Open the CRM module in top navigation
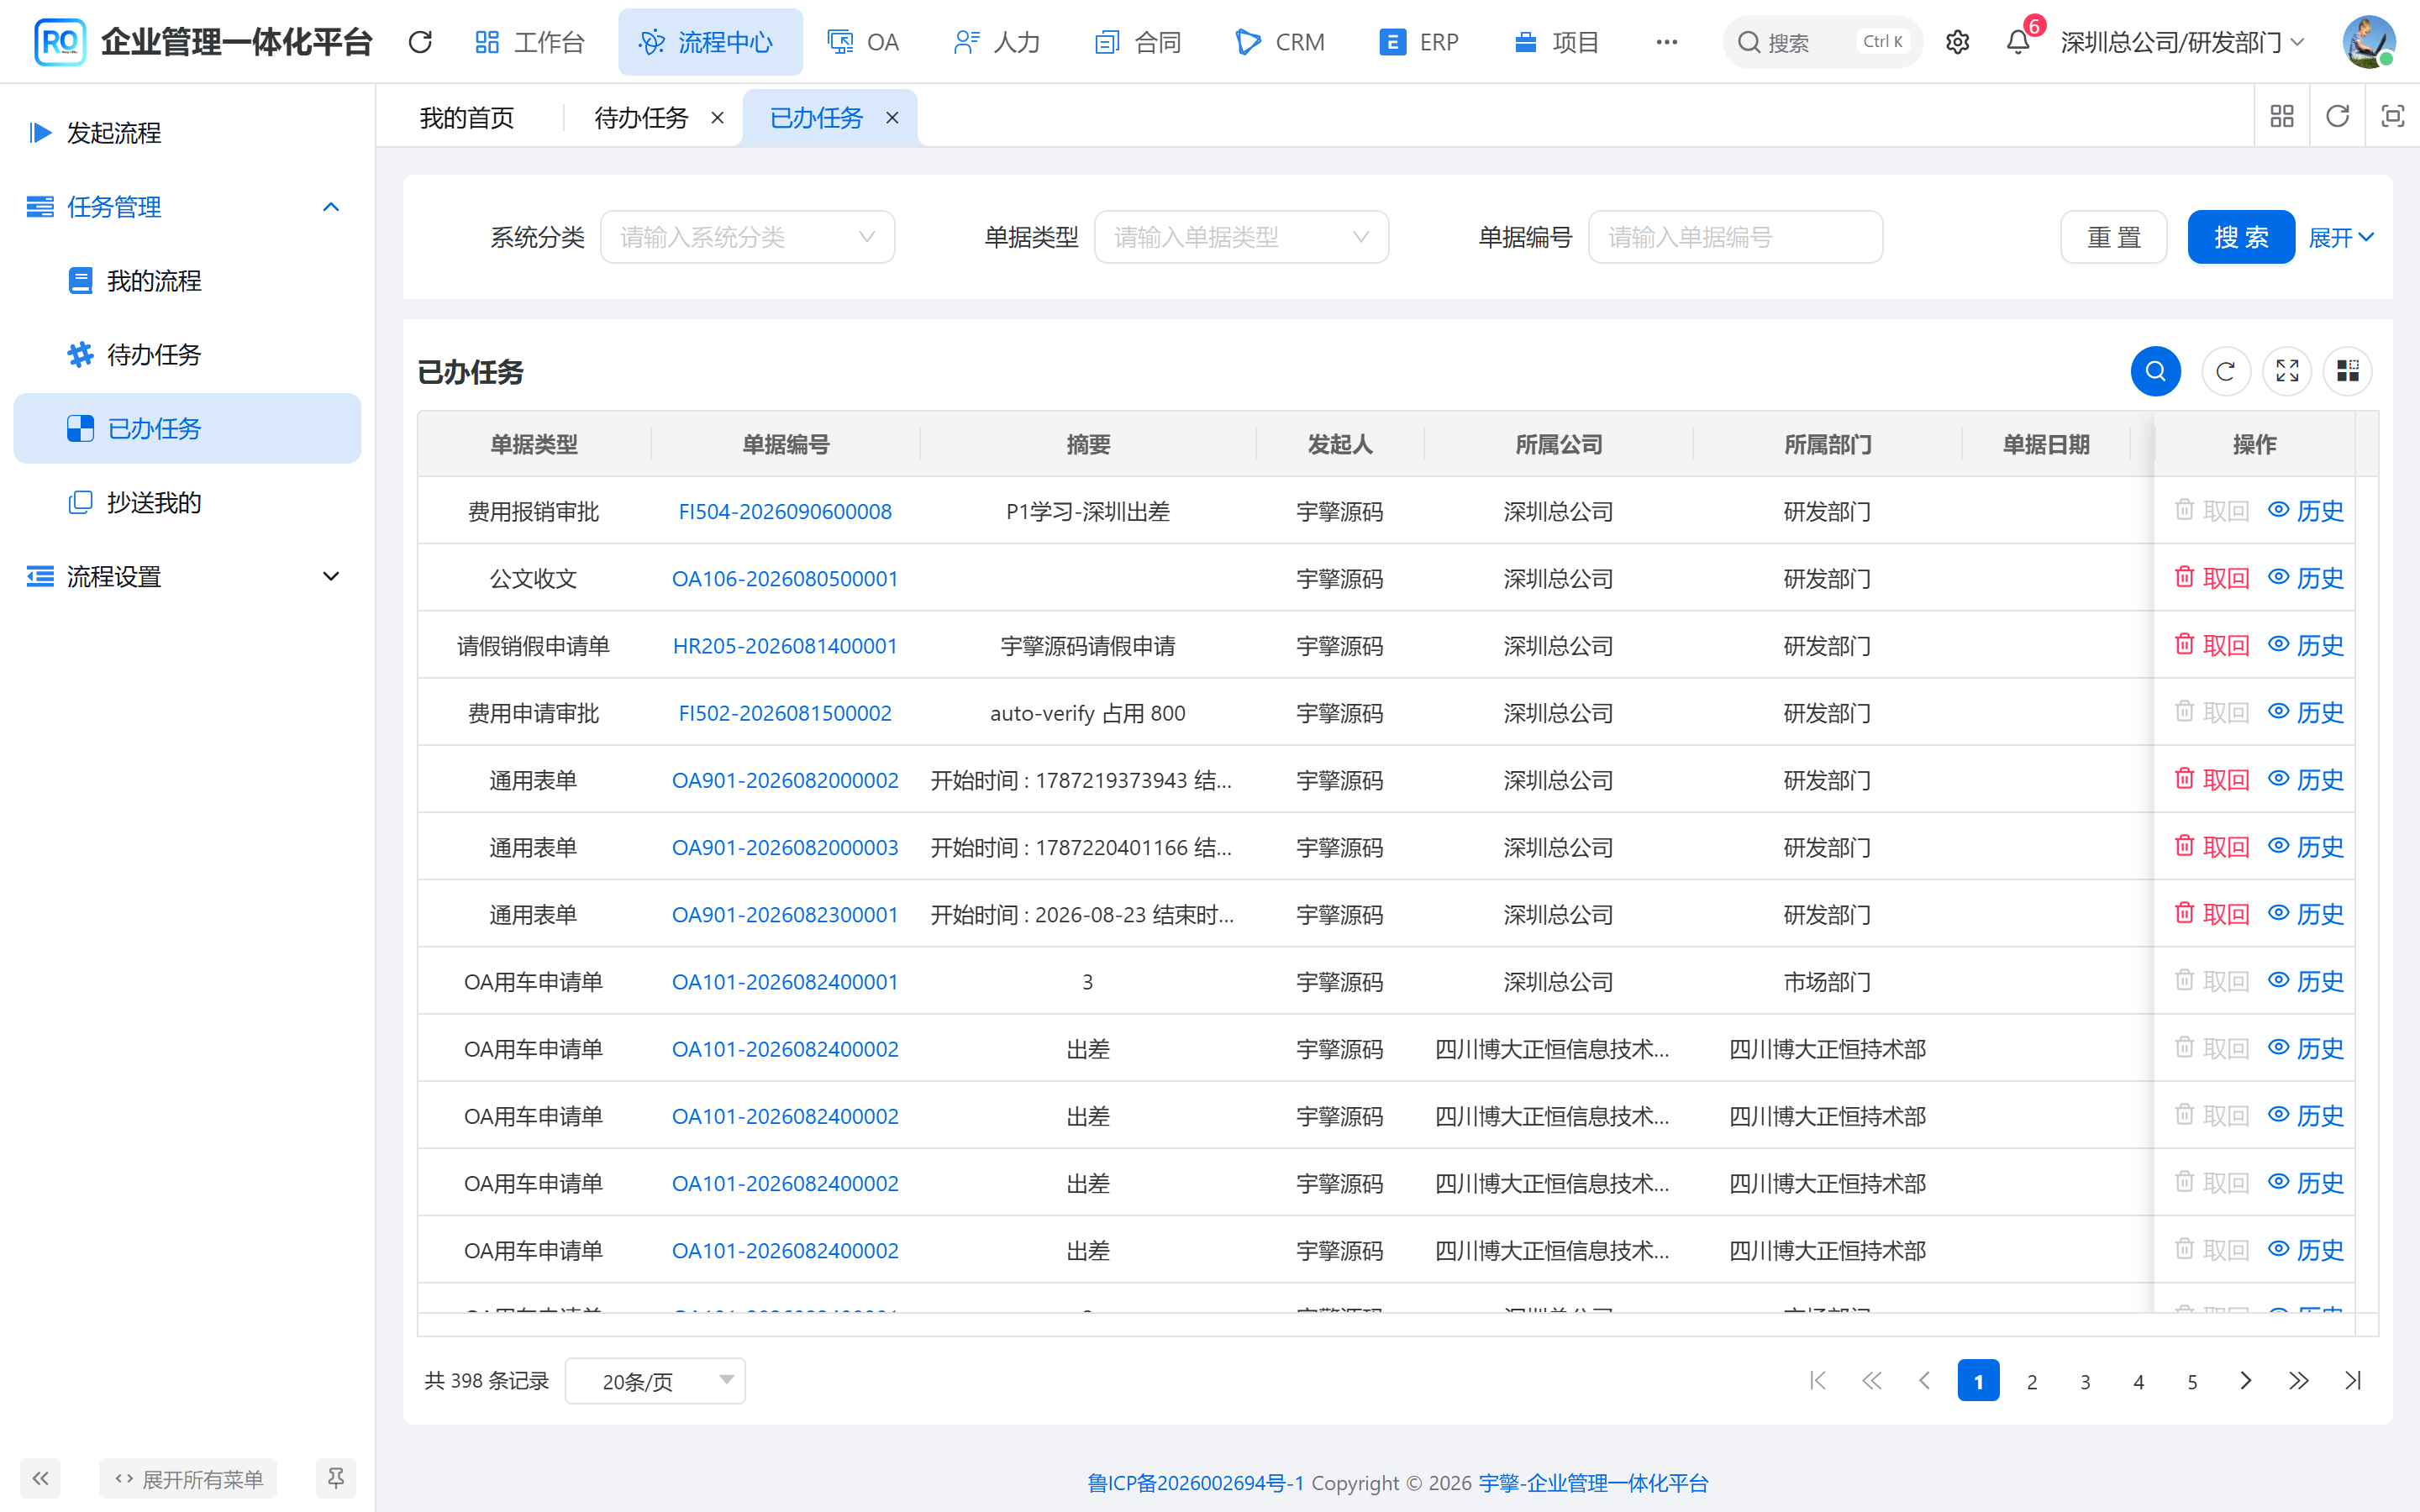The width and height of the screenshot is (2420, 1512). point(1281,42)
